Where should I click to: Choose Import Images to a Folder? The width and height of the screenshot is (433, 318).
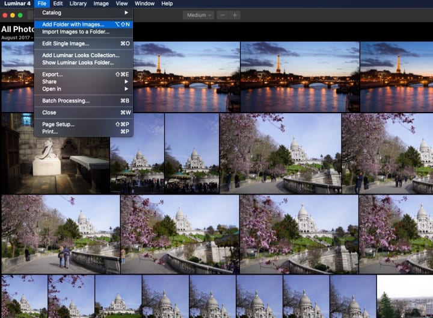[x=76, y=31]
